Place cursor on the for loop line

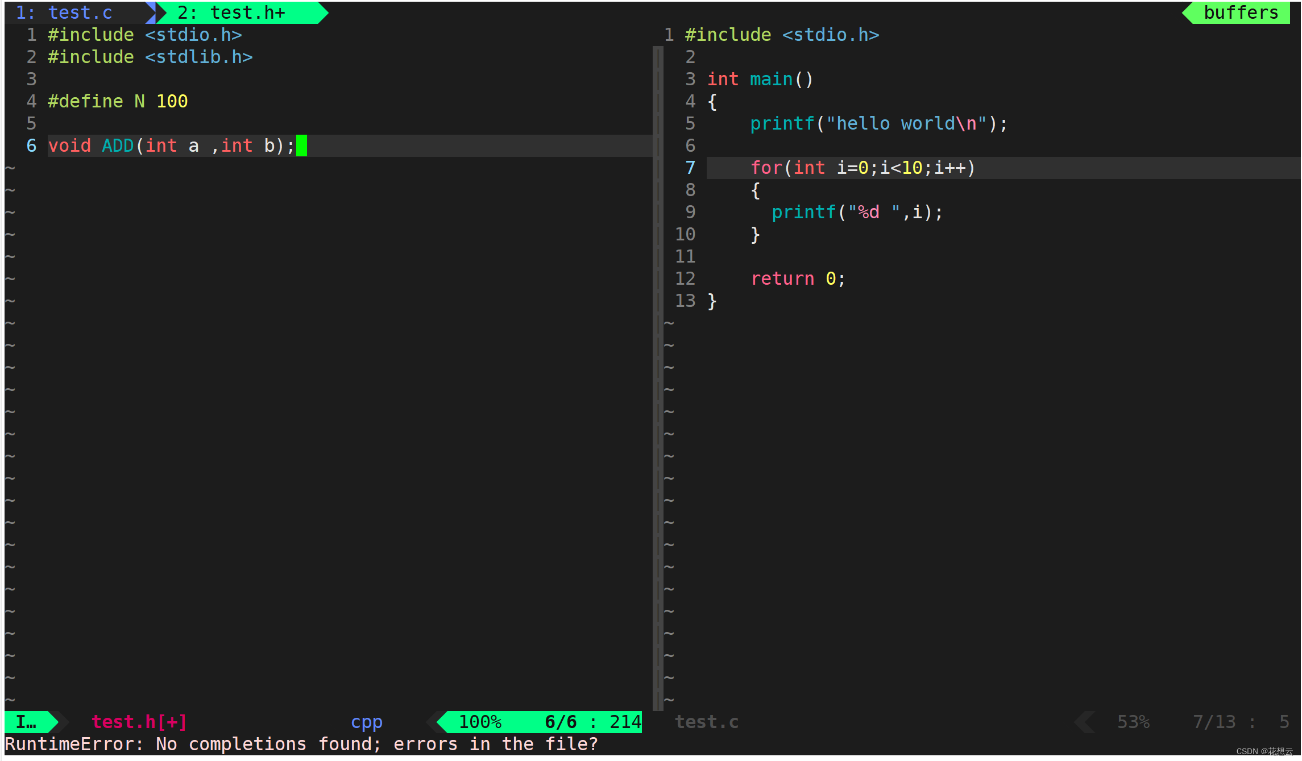[862, 168]
